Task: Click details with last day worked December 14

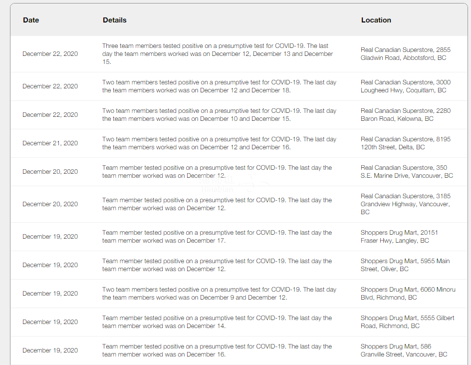Action: click(x=217, y=322)
